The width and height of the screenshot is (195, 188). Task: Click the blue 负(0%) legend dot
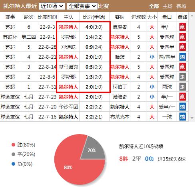click(x=13, y=164)
